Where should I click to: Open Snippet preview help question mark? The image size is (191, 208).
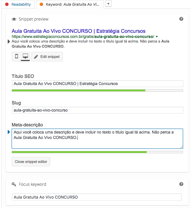pos(181,19)
